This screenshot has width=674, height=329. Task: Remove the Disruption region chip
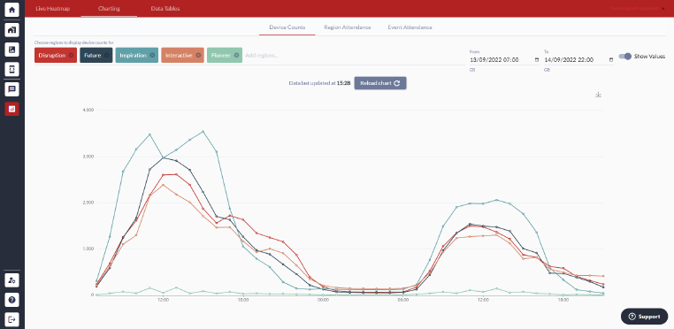(x=72, y=55)
